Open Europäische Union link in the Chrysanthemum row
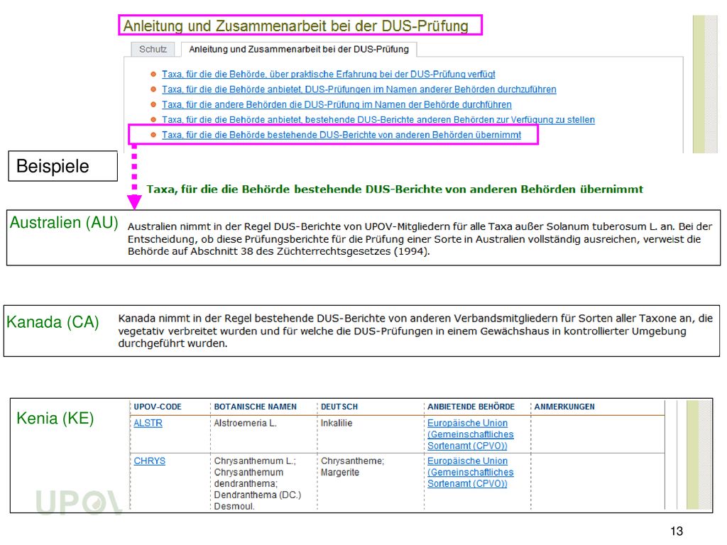The image size is (727, 545). click(470, 472)
